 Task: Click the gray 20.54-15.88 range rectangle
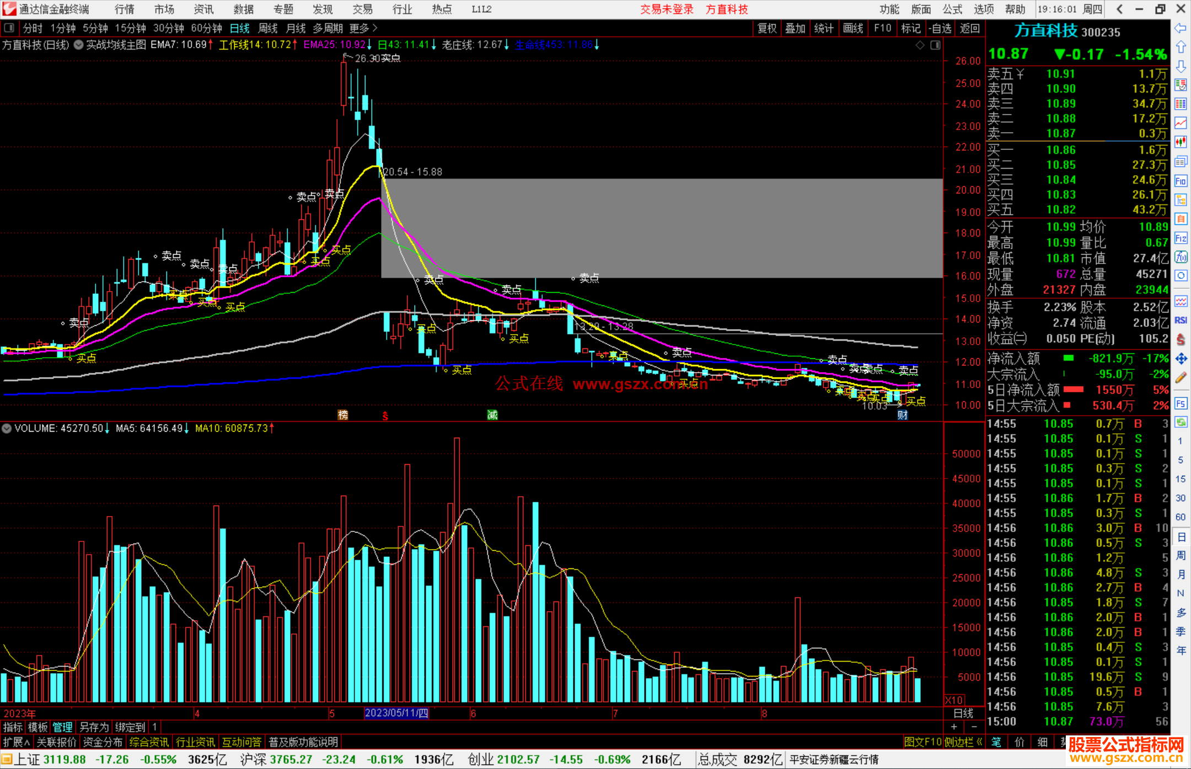coord(662,228)
